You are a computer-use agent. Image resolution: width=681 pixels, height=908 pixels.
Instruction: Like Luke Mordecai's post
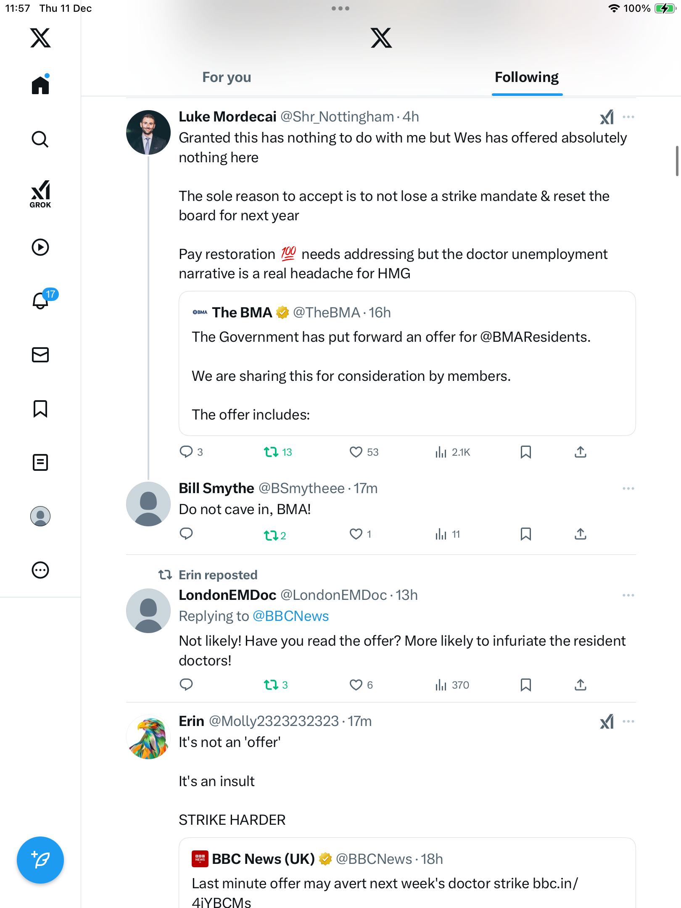356,452
